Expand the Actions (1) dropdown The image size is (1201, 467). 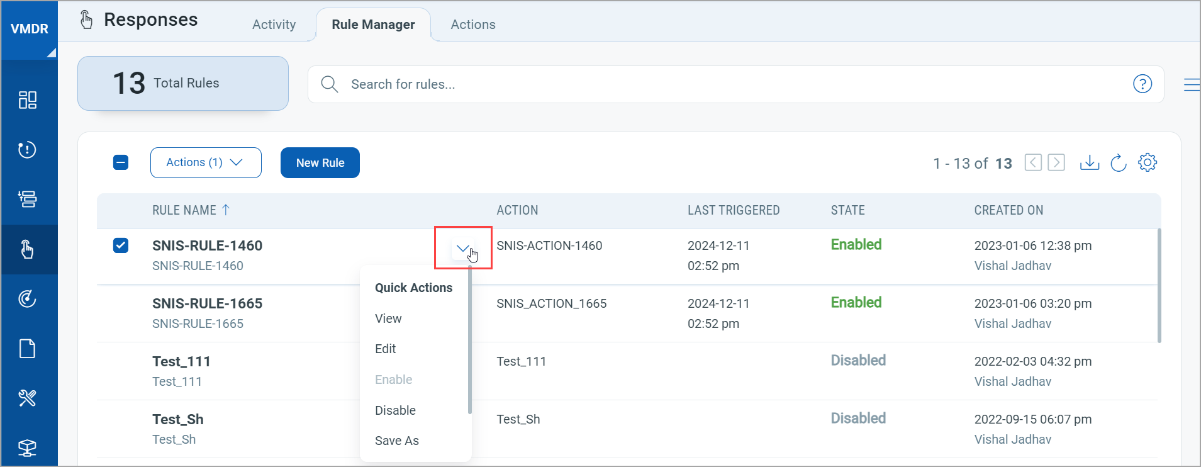click(x=206, y=162)
